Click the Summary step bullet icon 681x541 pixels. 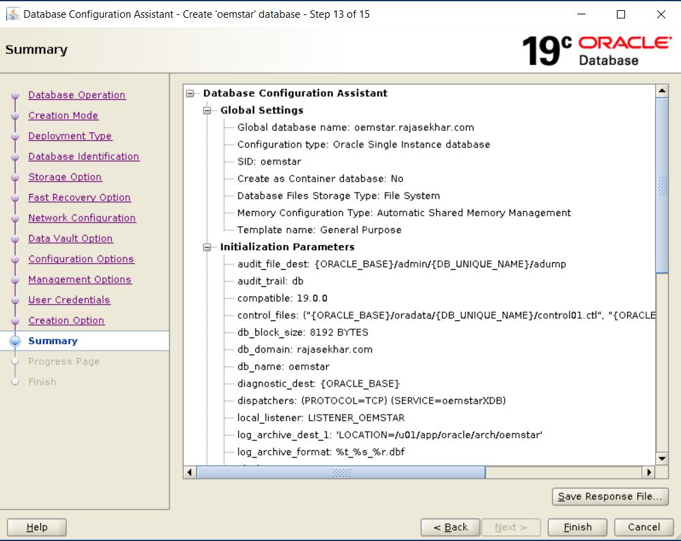(x=15, y=341)
